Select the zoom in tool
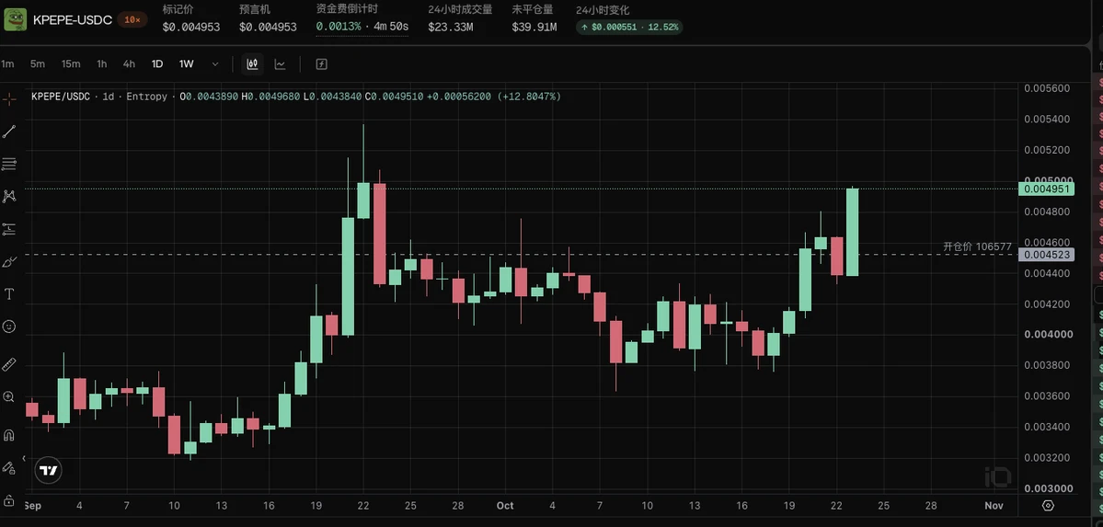 (x=9, y=396)
